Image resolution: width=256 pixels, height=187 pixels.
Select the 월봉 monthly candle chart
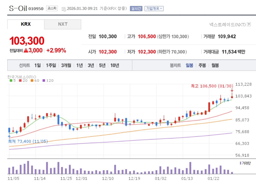[x=215, y=65]
